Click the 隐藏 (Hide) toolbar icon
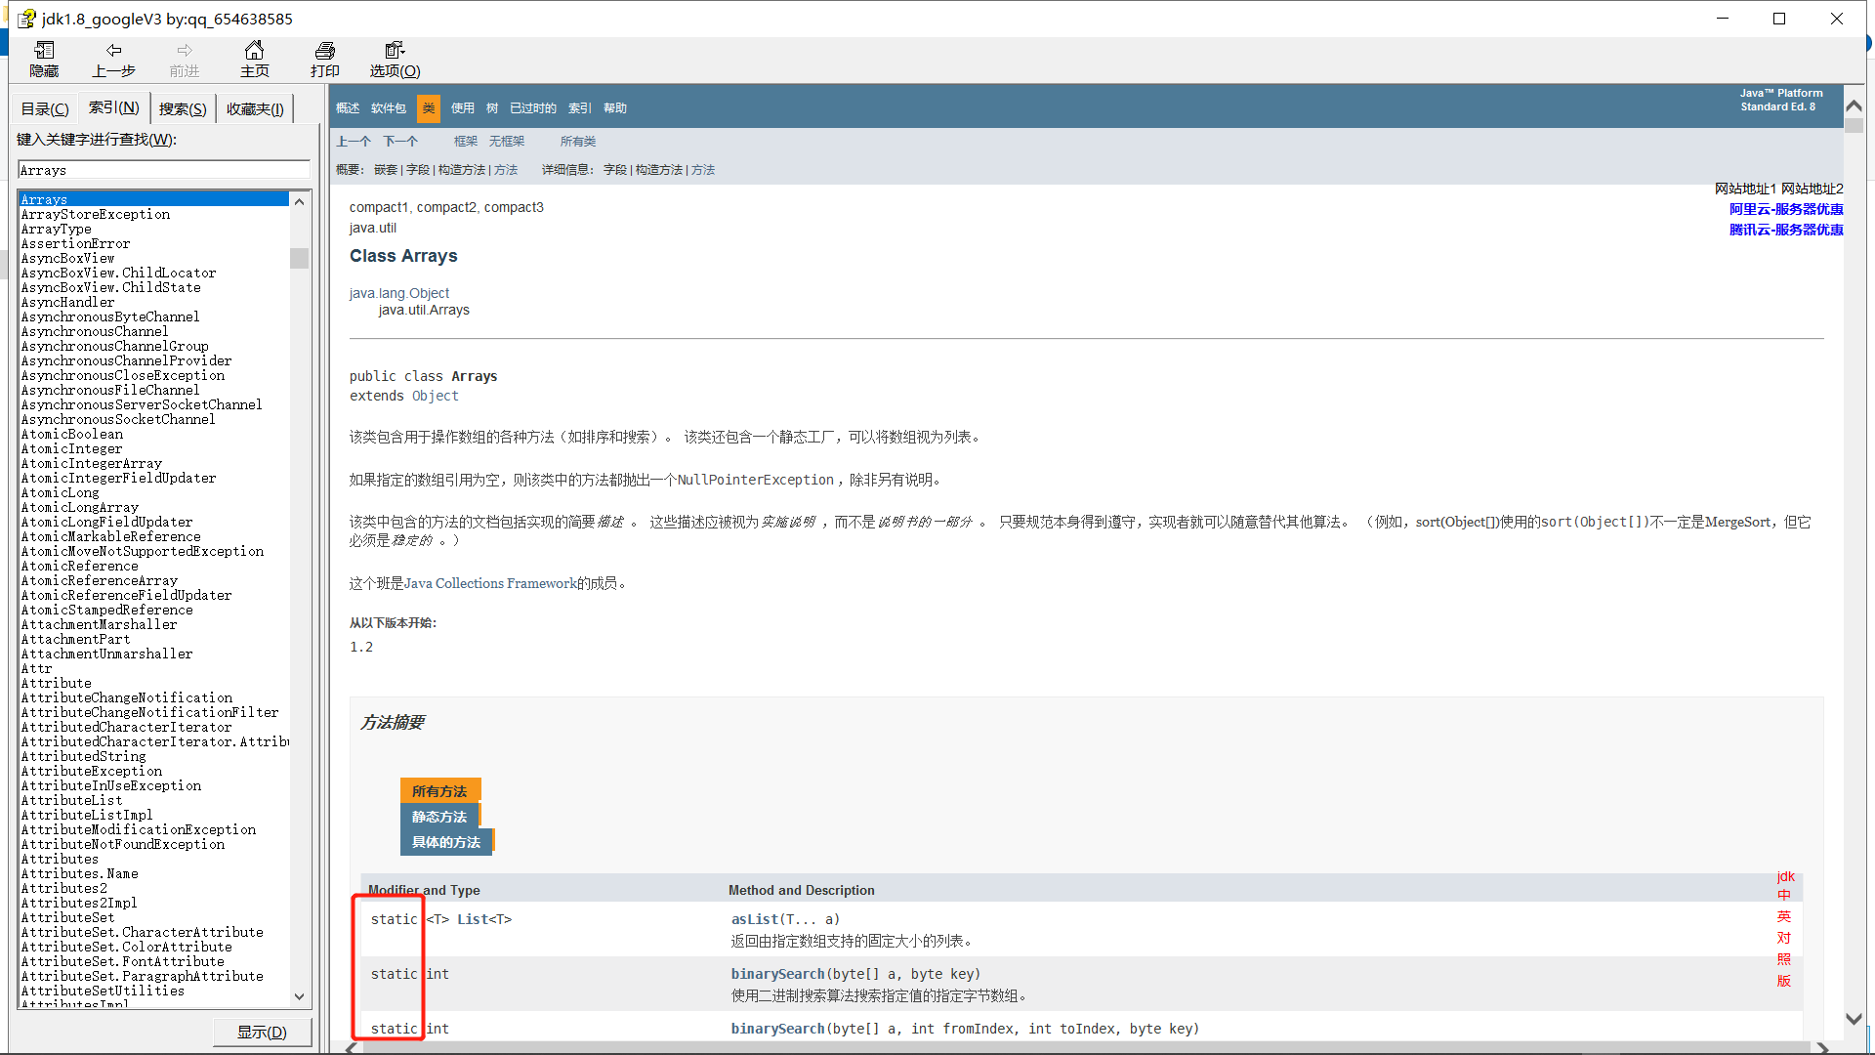The height and width of the screenshot is (1055, 1875). [x=44, y=51]
